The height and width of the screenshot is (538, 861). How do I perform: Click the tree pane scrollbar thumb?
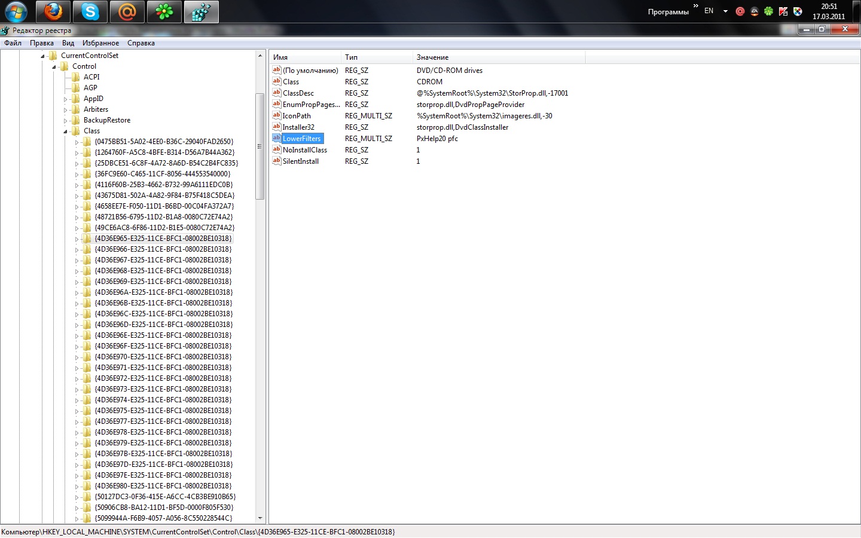[259, 146]
